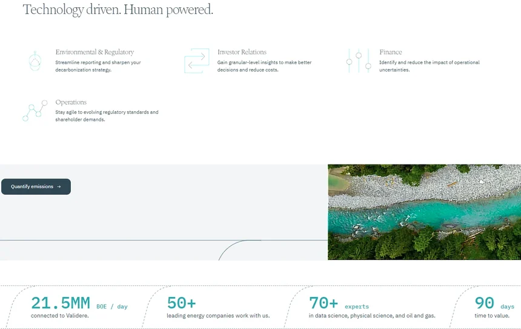Open the Investor Relations heading
This screenshot has width=521, height=329.
point(242,52)
